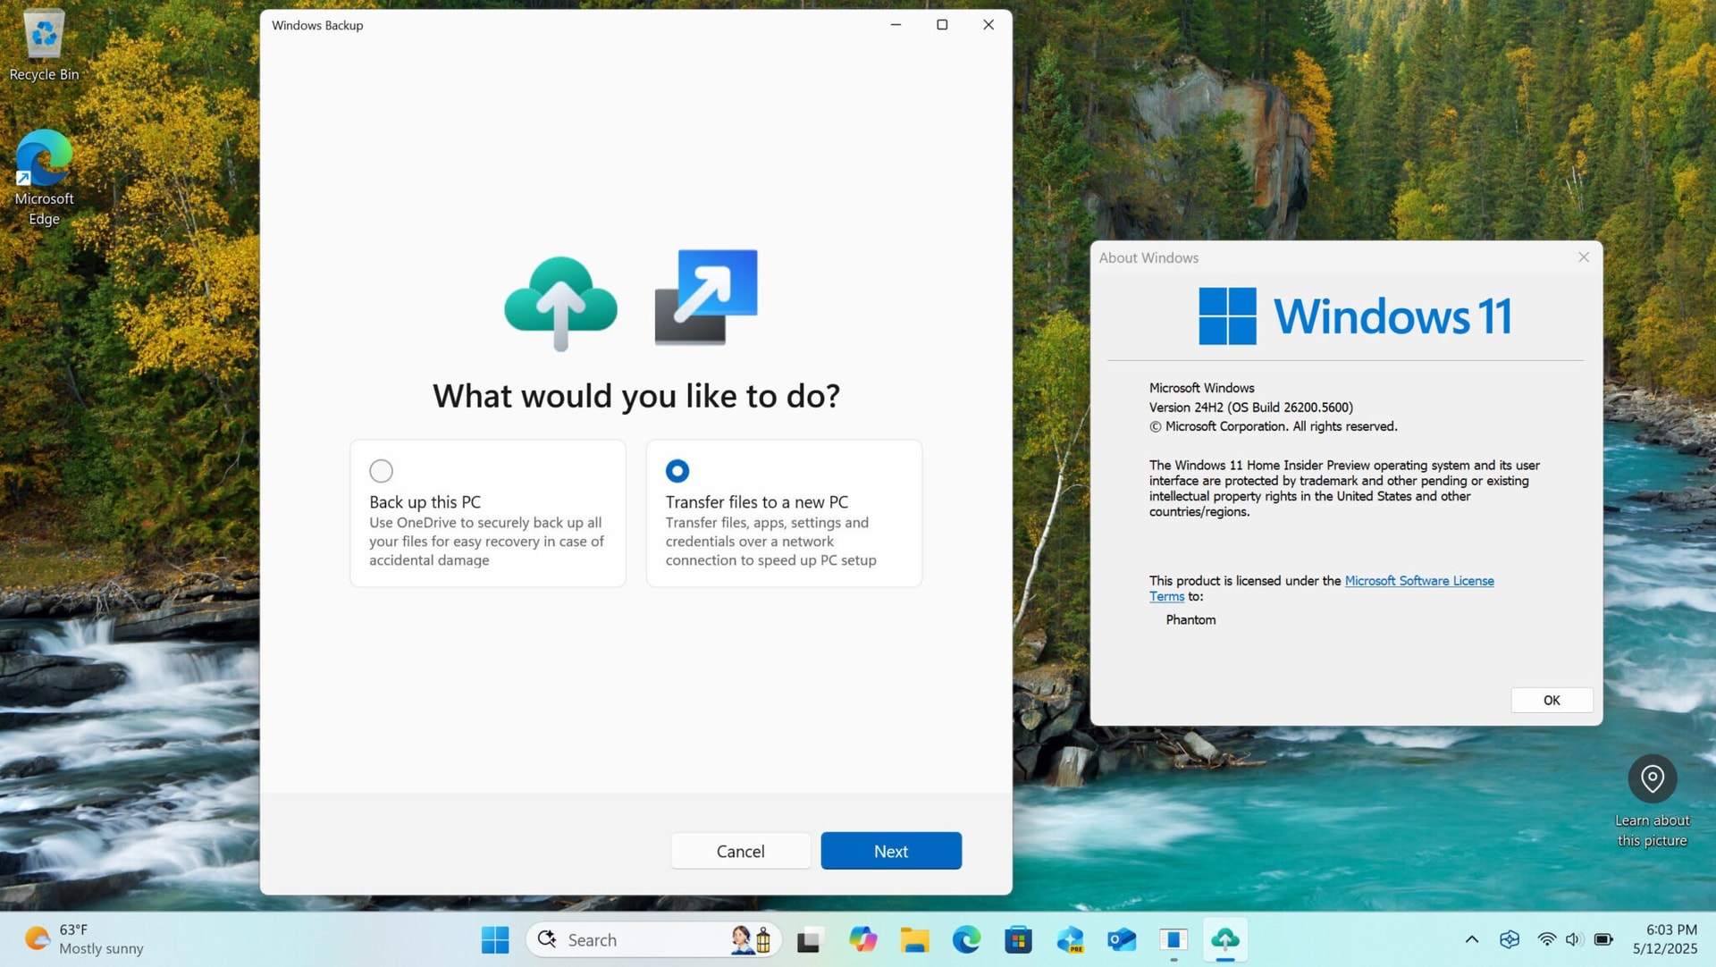Open Task View from the taskbar

(x=809, y=940)
